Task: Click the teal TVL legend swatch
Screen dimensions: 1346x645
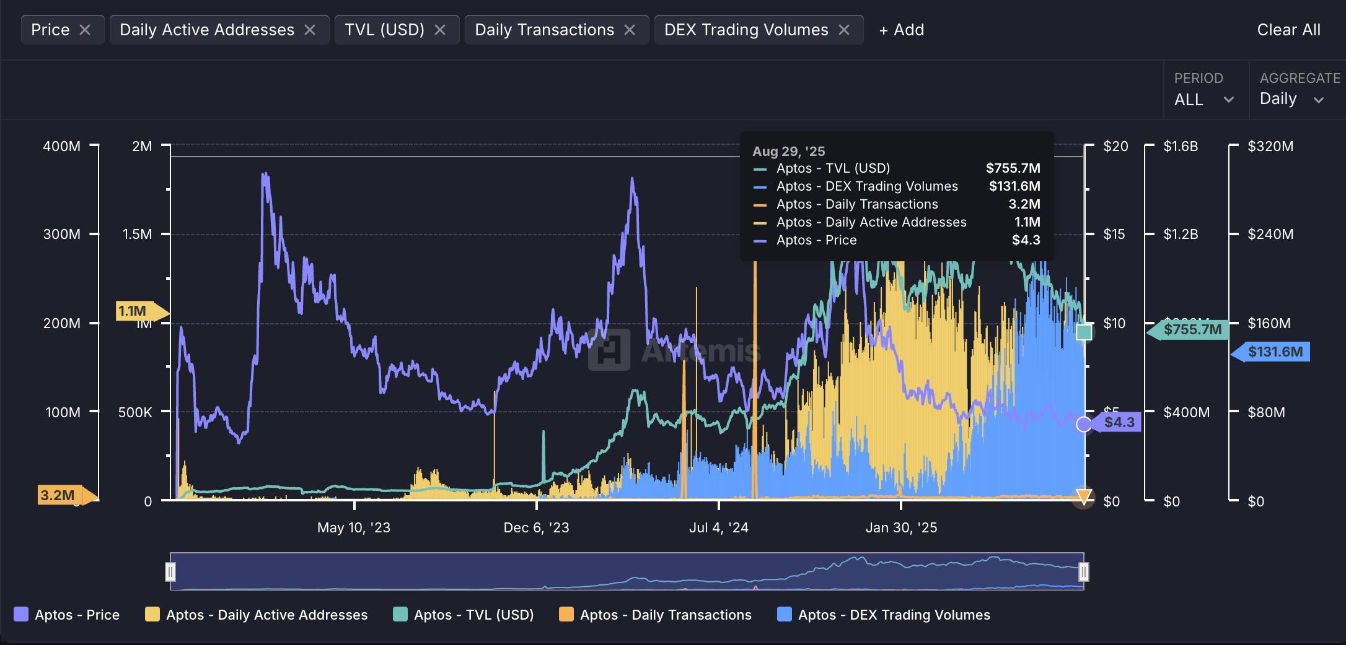Action: click(400, 615)
